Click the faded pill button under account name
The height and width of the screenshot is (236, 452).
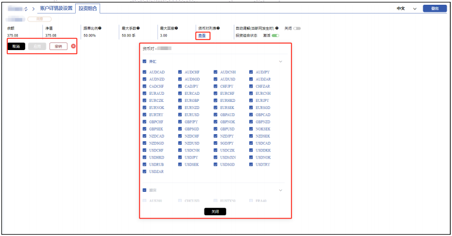click(x=39, y=19)
